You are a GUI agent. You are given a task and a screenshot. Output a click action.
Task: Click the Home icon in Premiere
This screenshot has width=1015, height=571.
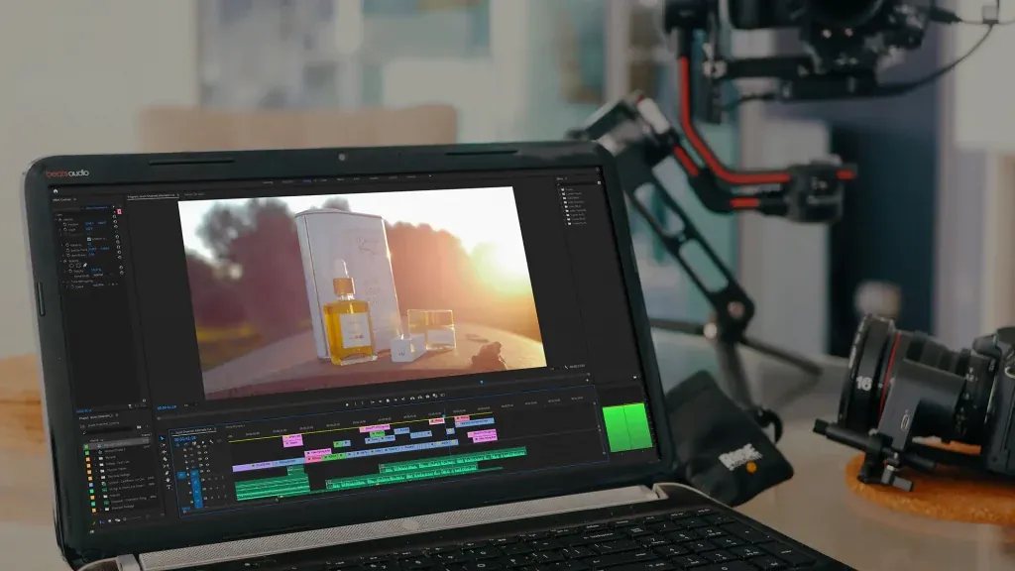coord(56,191)
